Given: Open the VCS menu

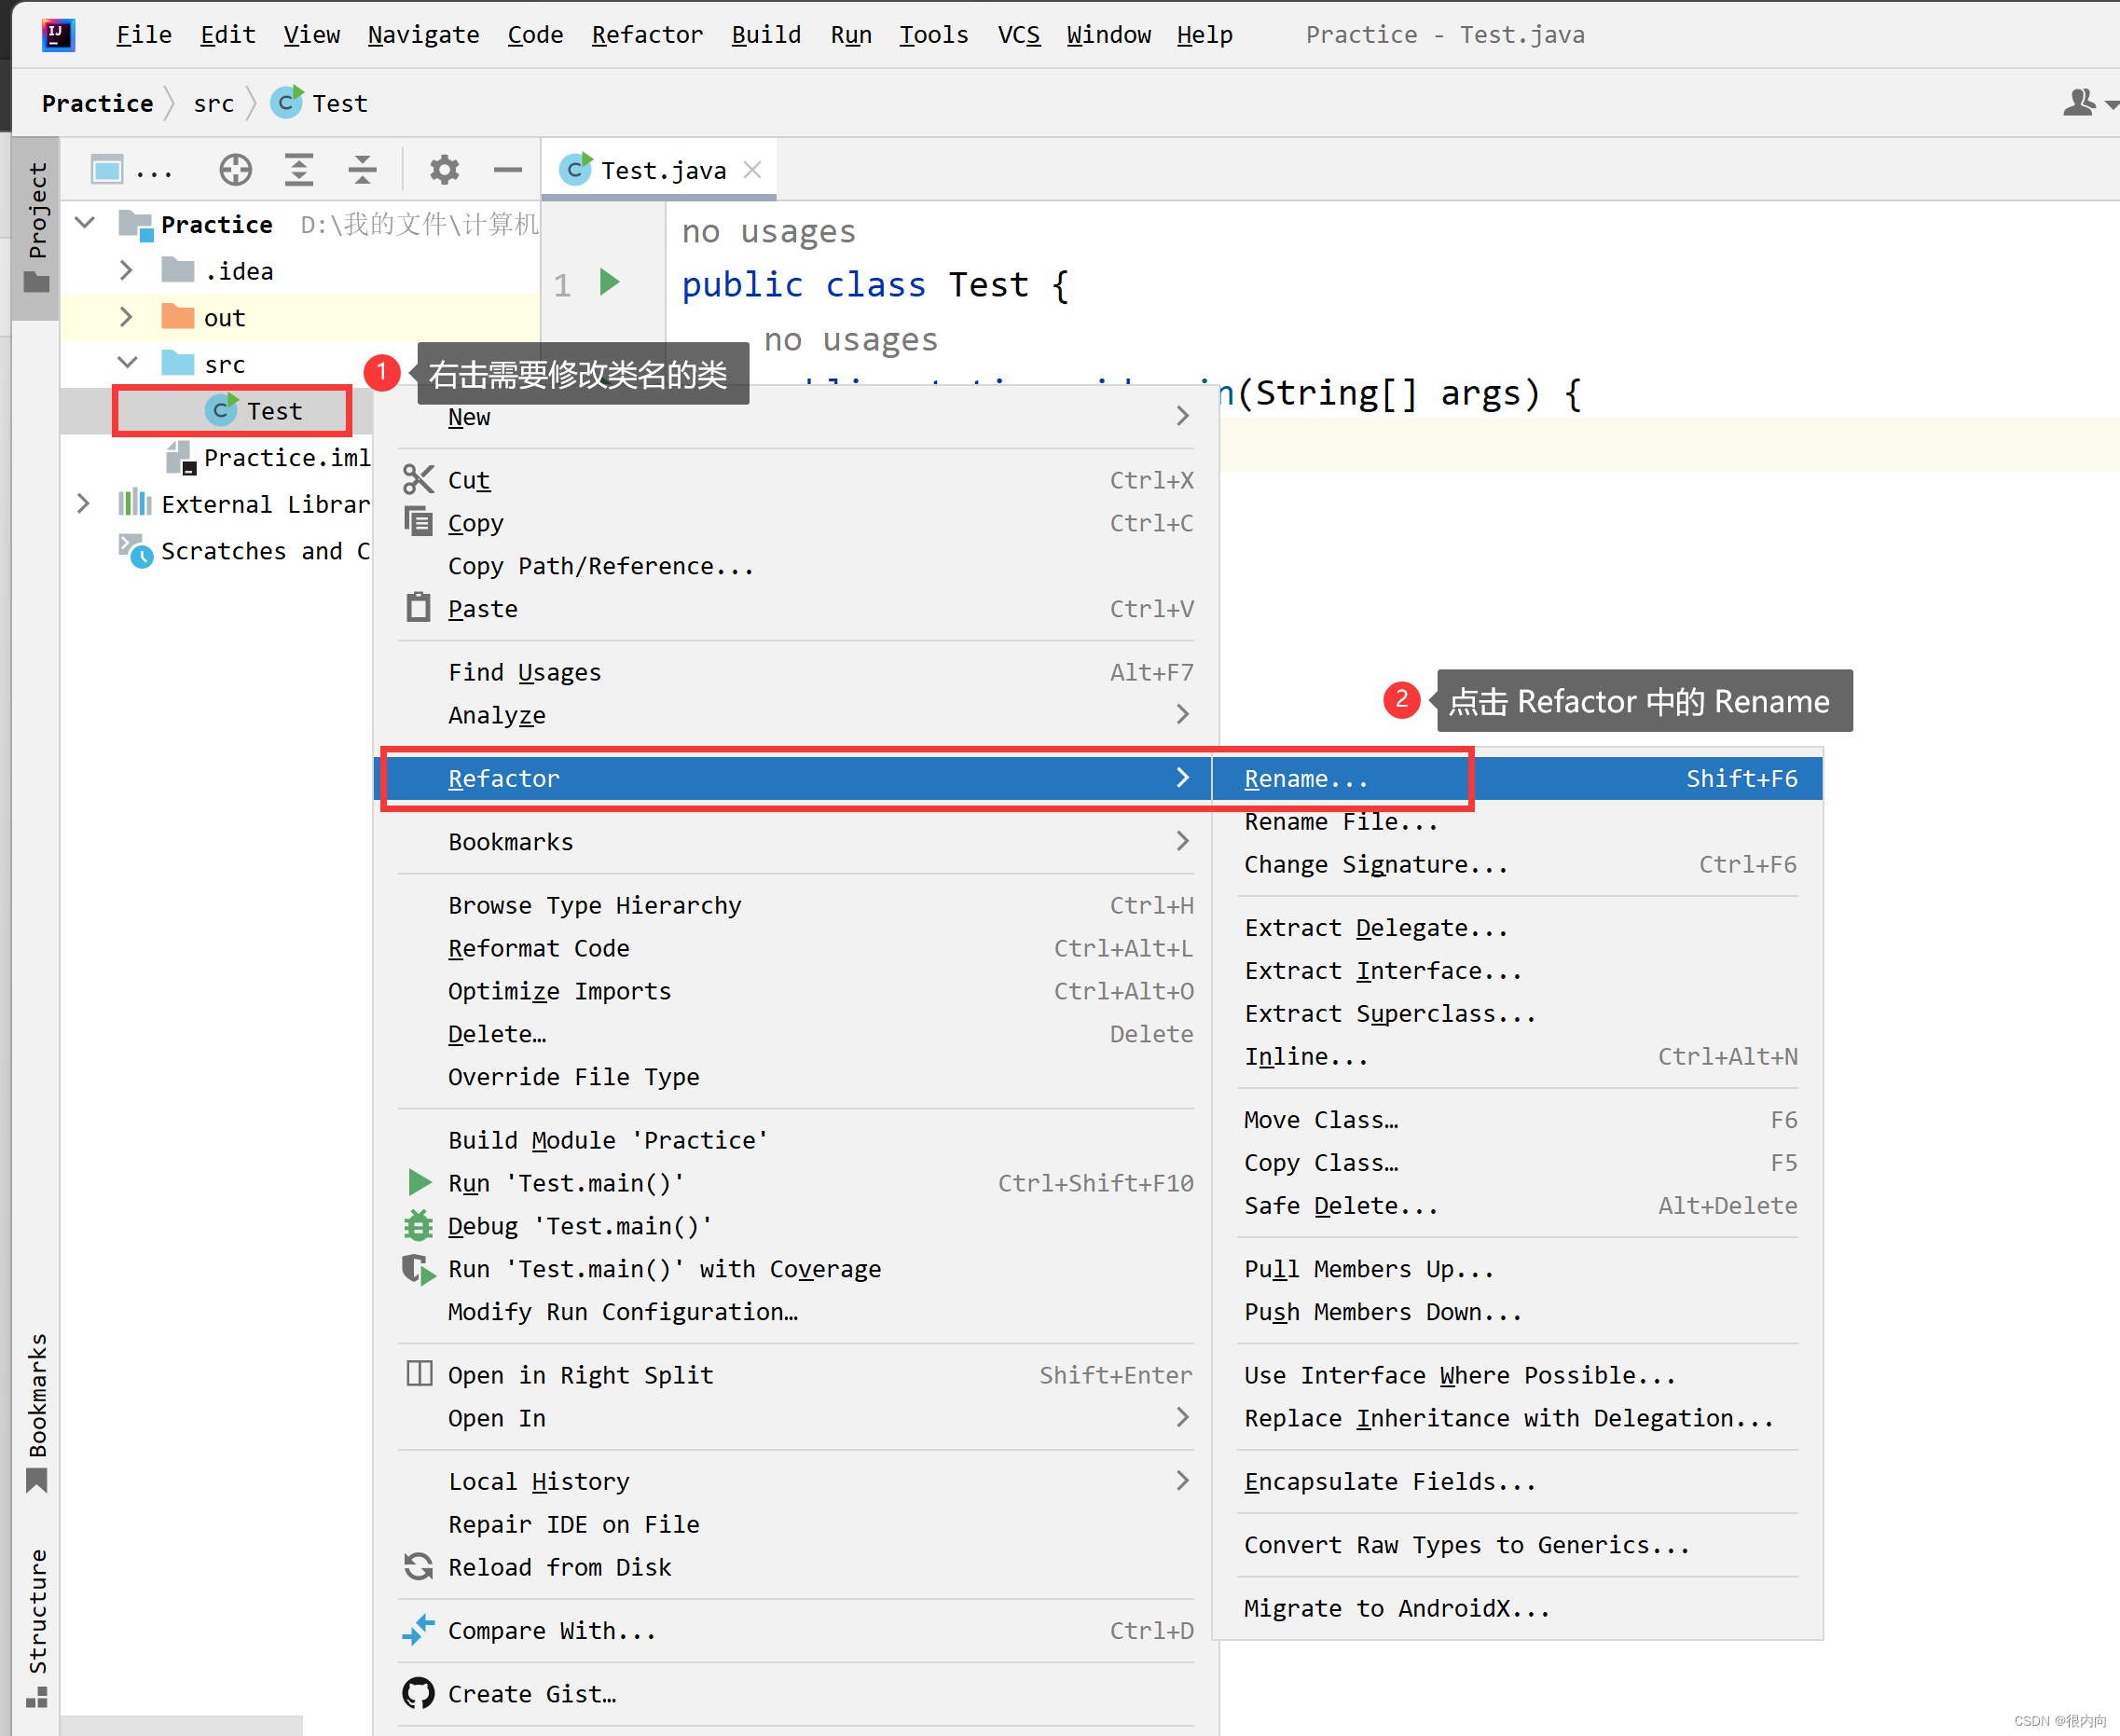Looking at the screenshot, I should click(x=1018, y=35).
